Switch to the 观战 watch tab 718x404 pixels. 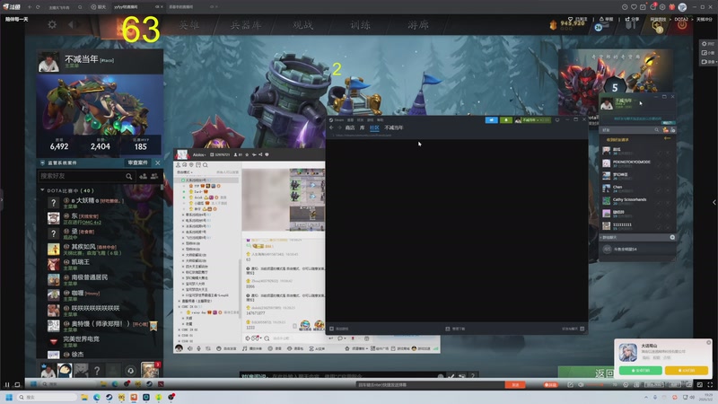point(303,25)
